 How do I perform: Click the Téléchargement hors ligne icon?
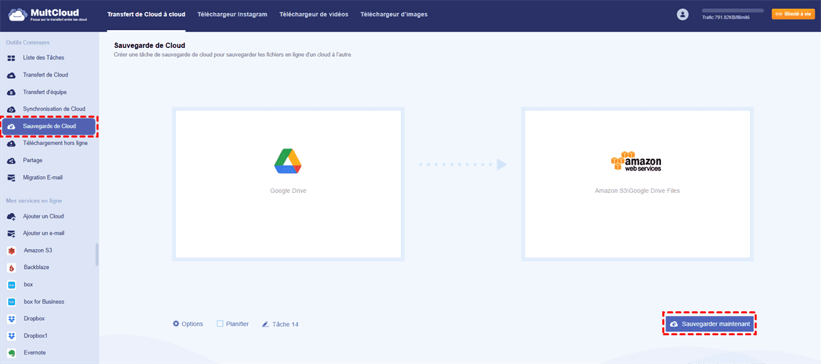pyautogui.click(x=11, y=144)
